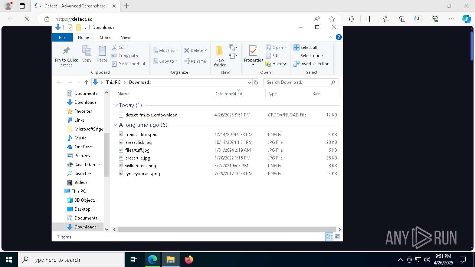Image resolution: width=475 pixels, height=267 pixels.
Task: Collapse the ribbon with chevron
Action: coord(330,37)
